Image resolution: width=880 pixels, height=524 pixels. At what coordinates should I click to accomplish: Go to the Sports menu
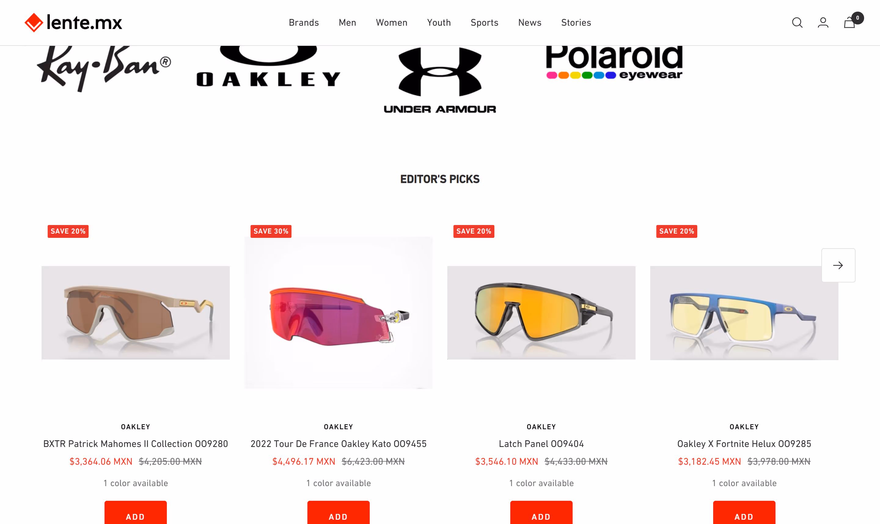[x=485, y=23]
